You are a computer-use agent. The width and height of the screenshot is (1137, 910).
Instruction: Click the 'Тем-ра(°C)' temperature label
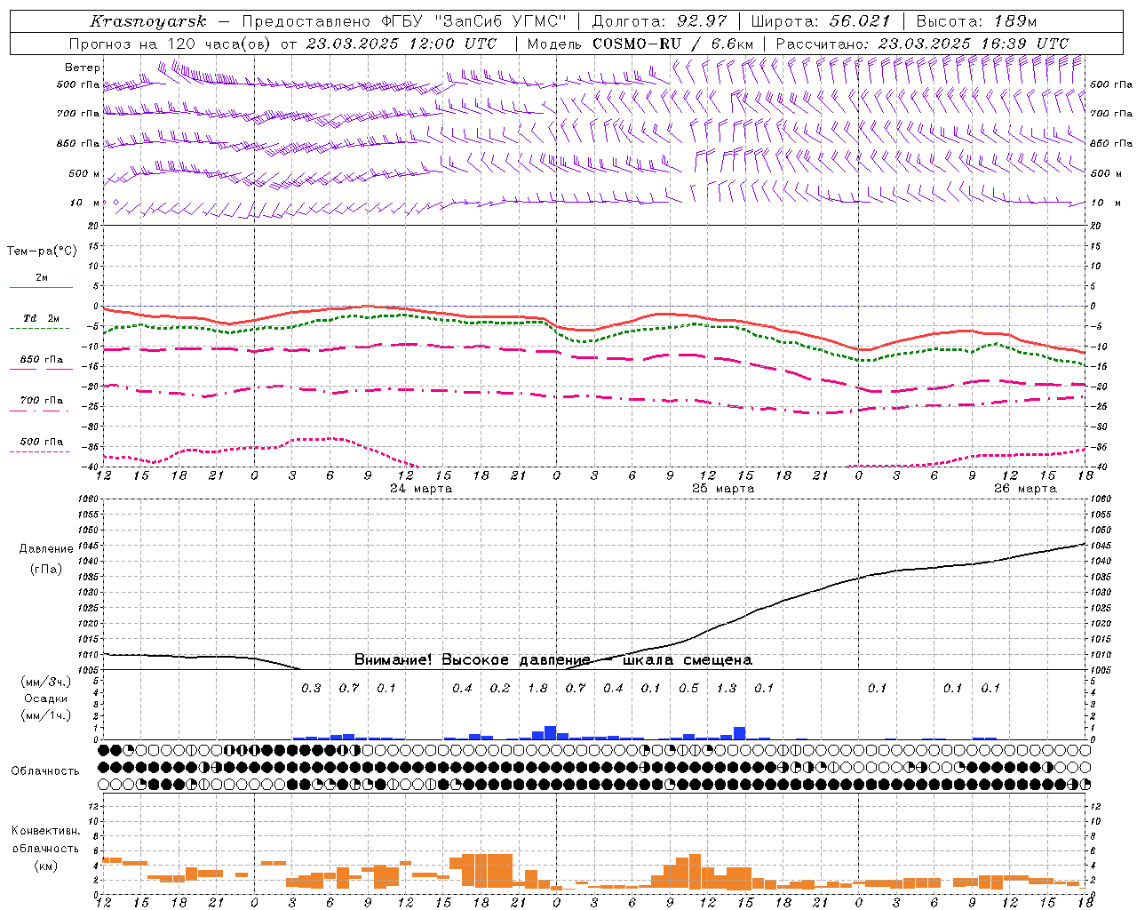pos(42,251)
